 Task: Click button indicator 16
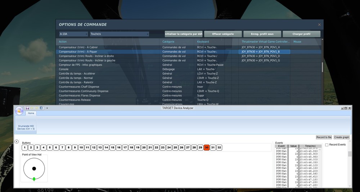pos(119,147)
